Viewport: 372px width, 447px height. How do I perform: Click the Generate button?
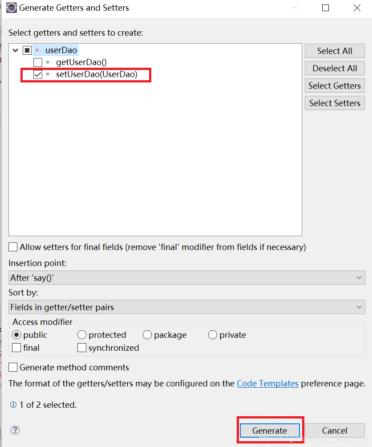point(270,430)
